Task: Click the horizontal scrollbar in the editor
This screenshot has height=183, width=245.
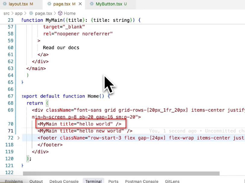Action: pyautogui.click(x=121, y=173)
